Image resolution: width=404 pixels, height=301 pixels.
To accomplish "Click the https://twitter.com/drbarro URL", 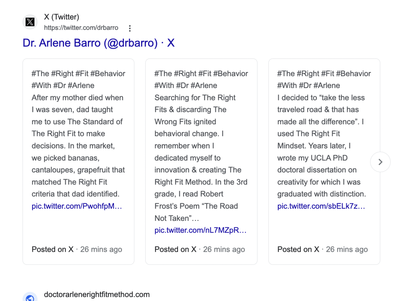I will point(81,28).
